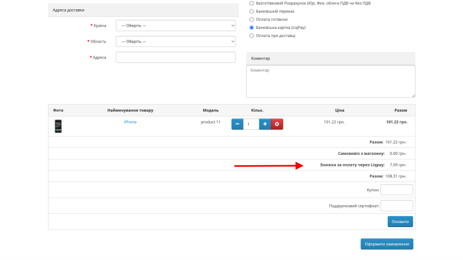Click the 101.22 грн. price cell in Ціна column
Screen dimensions: 463x260
334,122
